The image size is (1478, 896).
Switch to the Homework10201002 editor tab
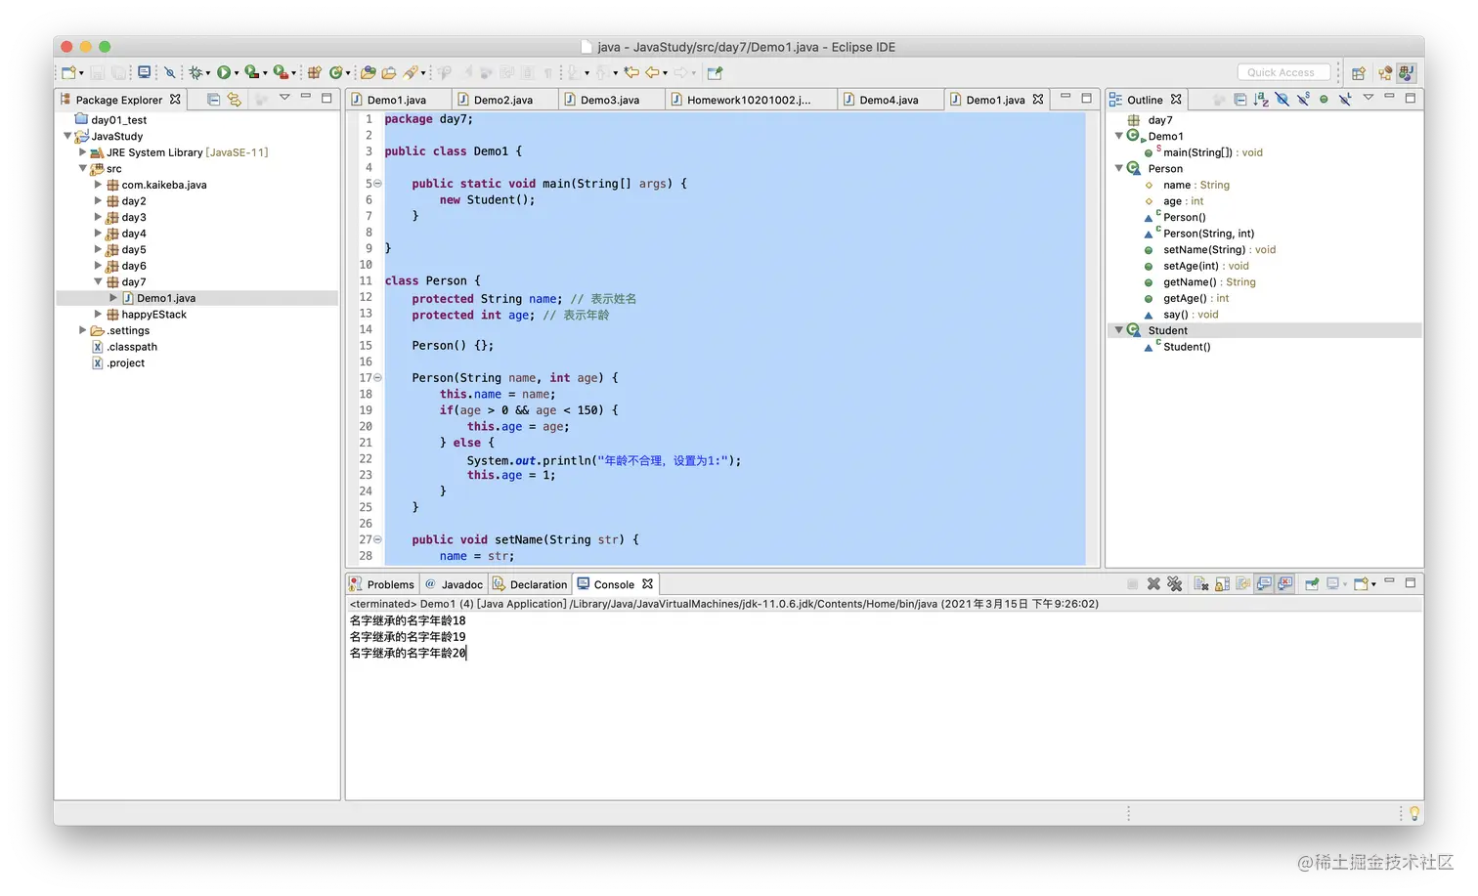click(x=749, y=100)
